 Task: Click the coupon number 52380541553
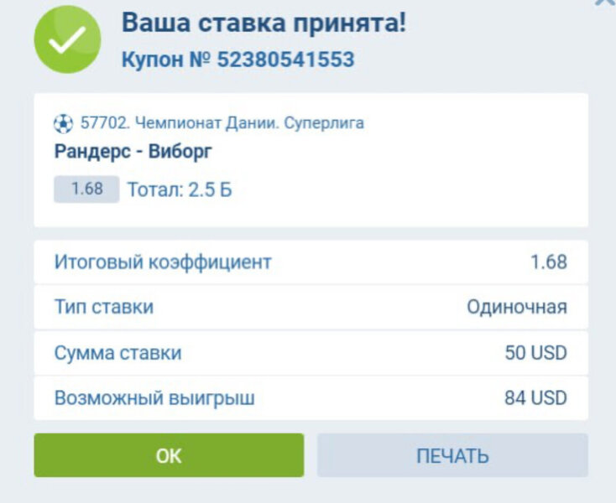pyautogui.click(x=285, y=60)
